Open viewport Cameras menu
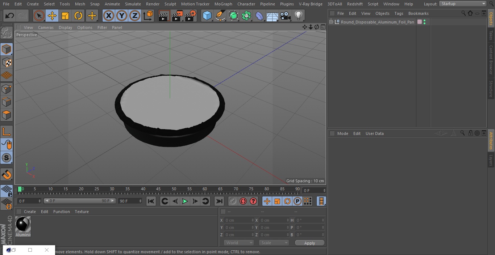495x255 pixels. [x=46, y=27]
